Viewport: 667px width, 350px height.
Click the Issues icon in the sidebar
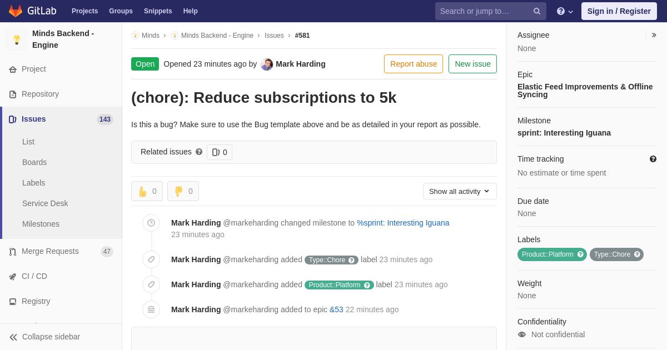[x=13, y=119]
